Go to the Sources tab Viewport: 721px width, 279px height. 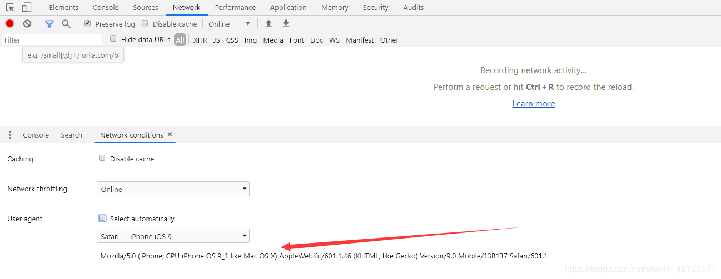(x=146, y=7)
